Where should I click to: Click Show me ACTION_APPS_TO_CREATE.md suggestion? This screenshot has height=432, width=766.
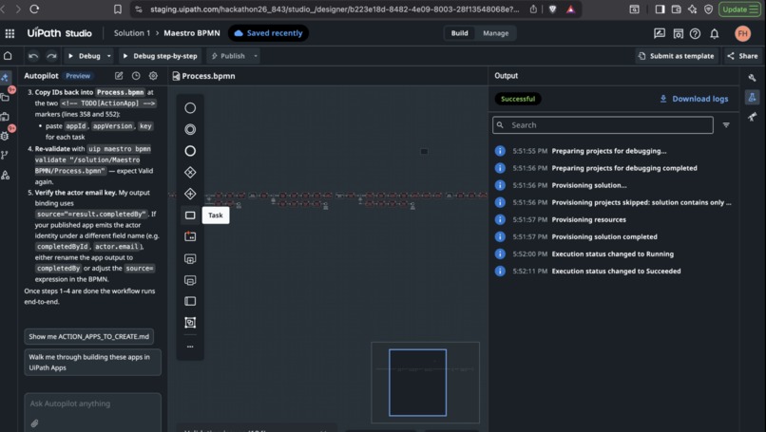tap(89, 336)
